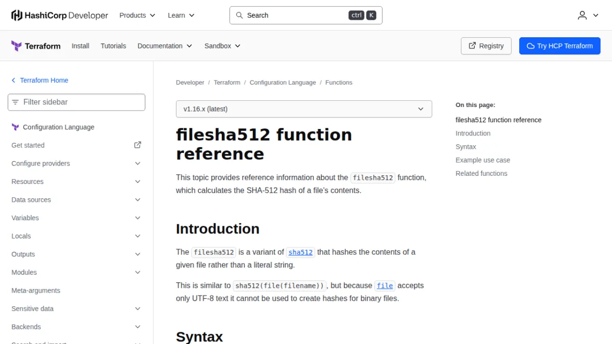Click the back chevron beside Terraform Home
The height and width of the screenshot is (344, 612).
14,81
